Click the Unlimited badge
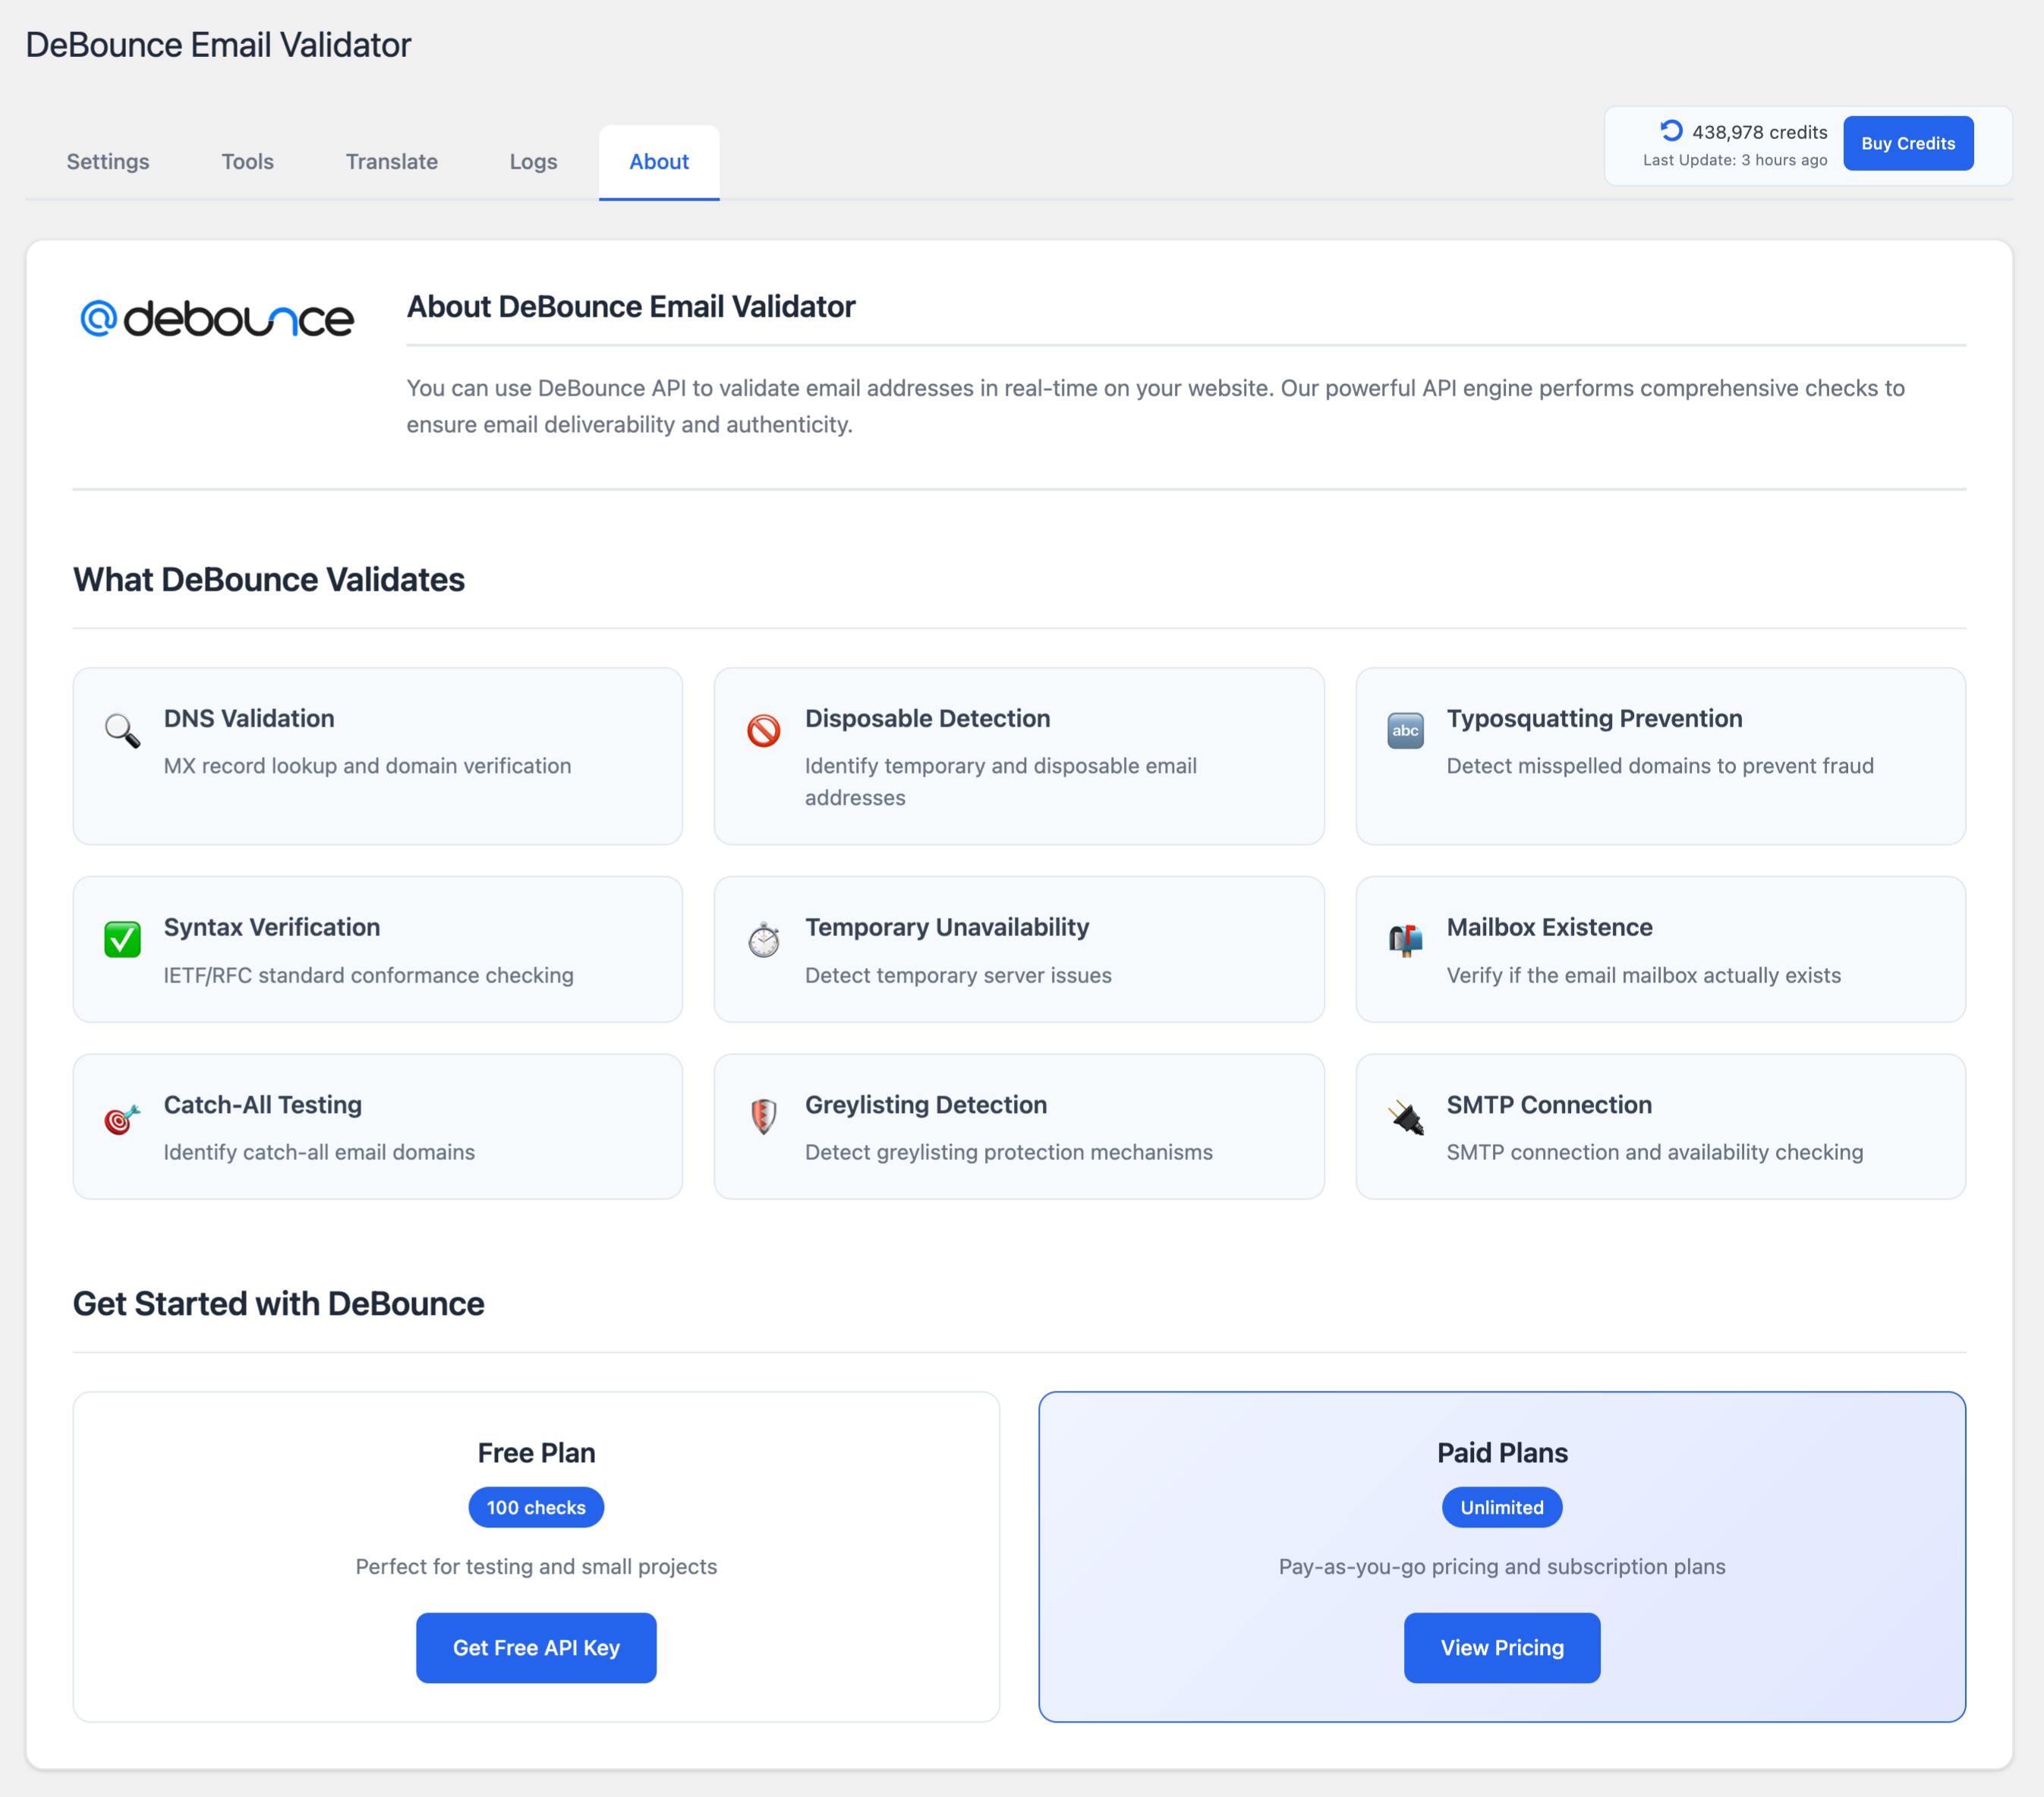The width and height of the screenshot is (2044, 1797). (1501, 1507)
